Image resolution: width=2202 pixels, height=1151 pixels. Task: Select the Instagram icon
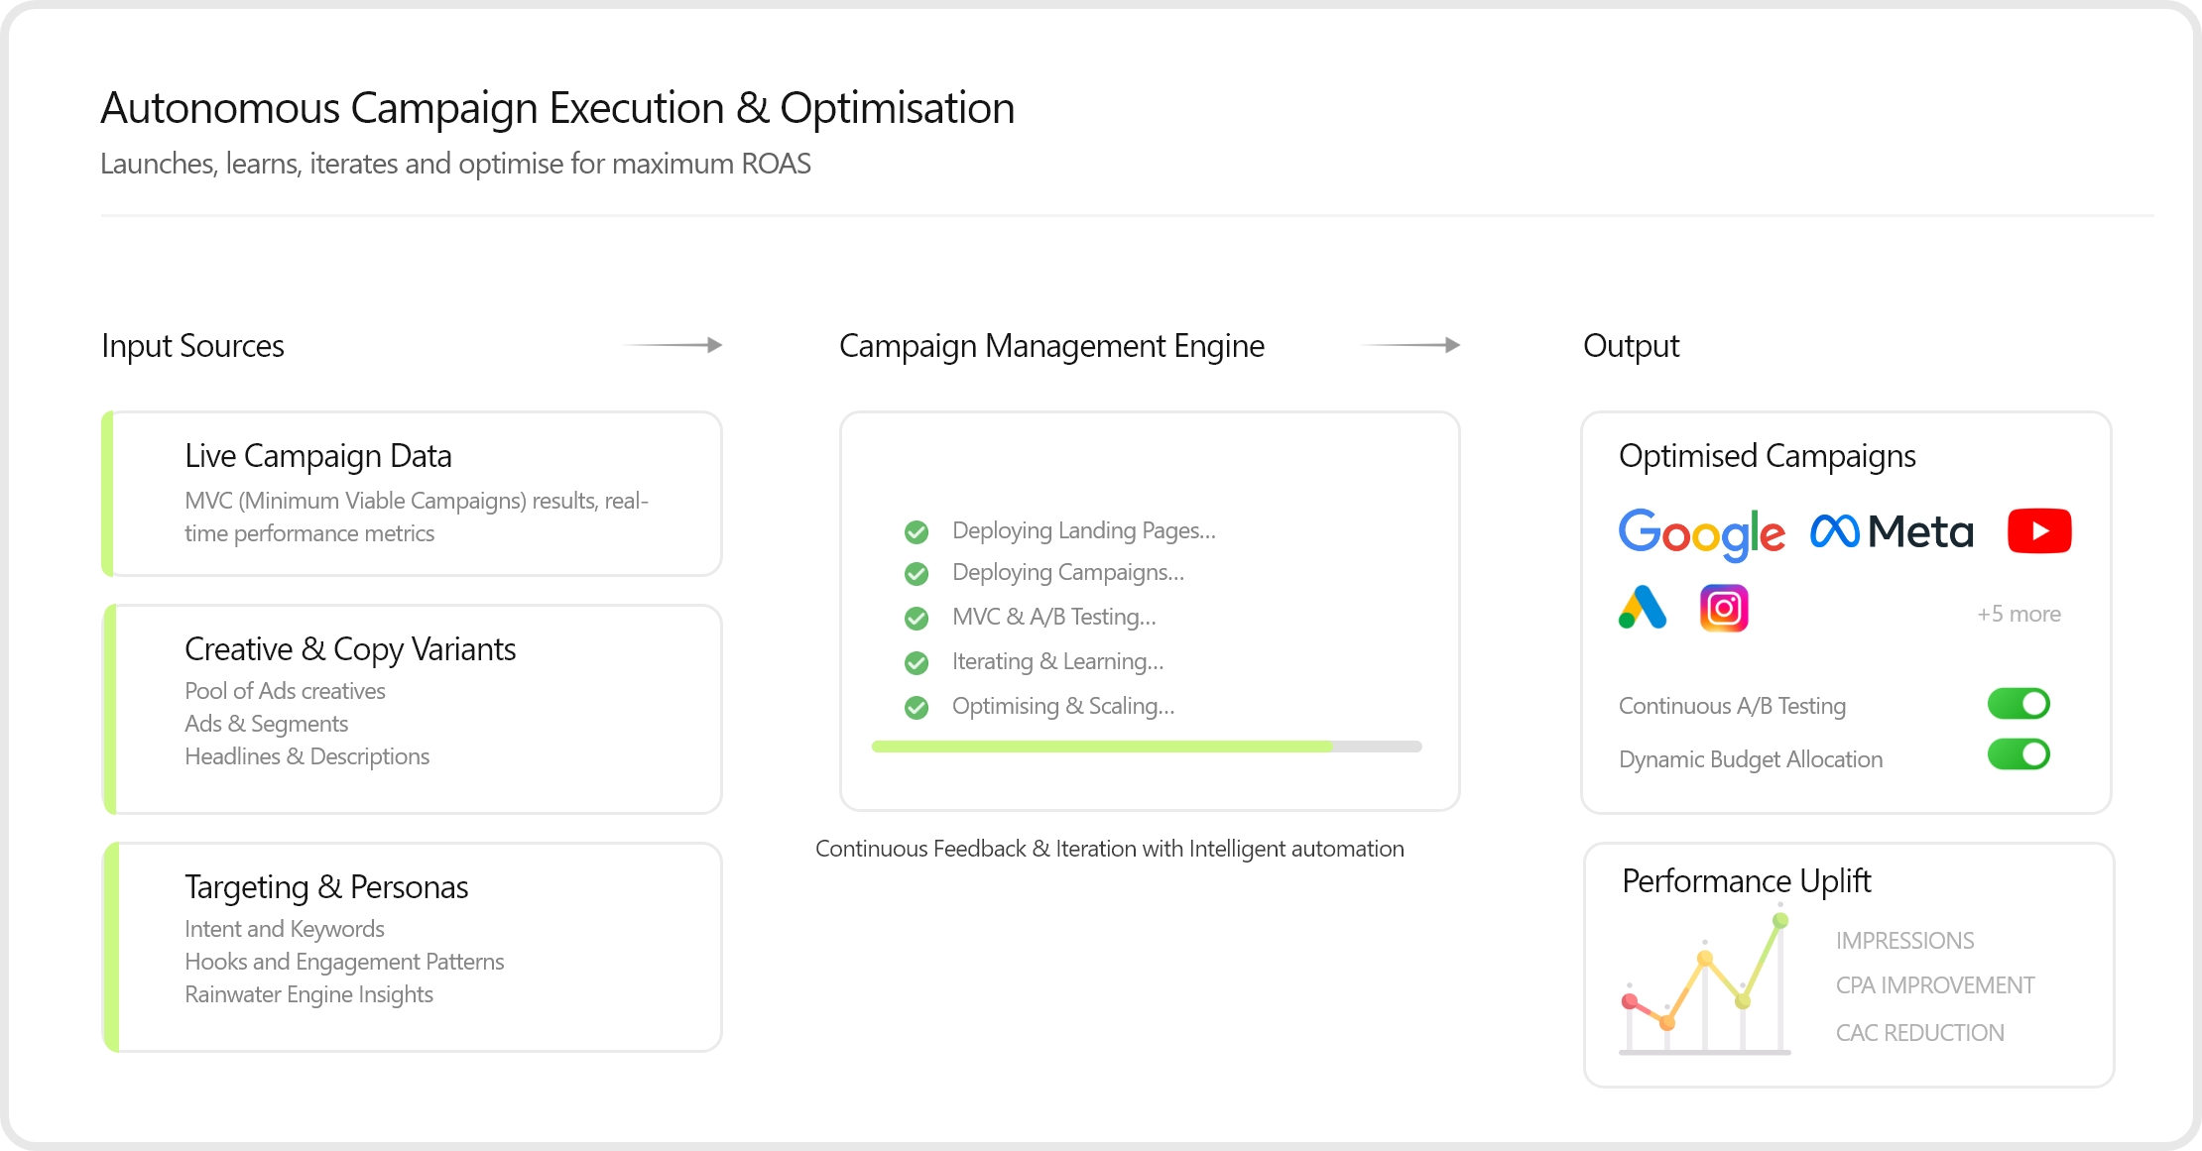coord(1724,608)
